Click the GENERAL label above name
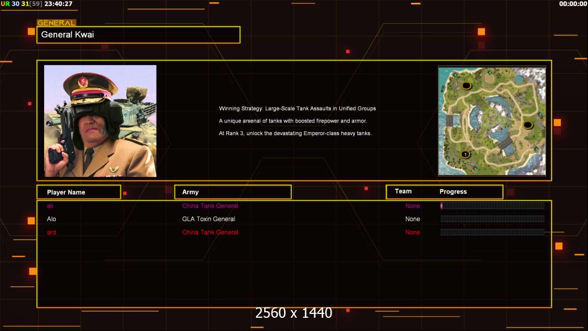 (x=56, y=23)
